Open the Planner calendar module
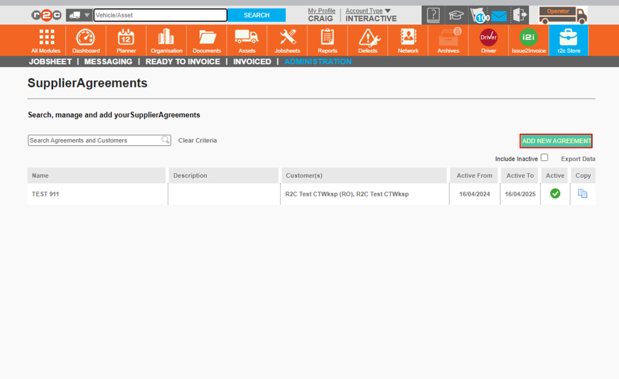This screenshot has width=619, height=379. coord(126,40)
